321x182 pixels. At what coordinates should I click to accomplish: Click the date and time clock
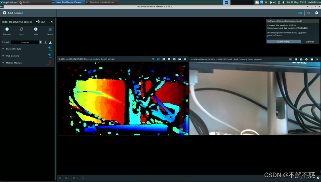coord(297,2)
